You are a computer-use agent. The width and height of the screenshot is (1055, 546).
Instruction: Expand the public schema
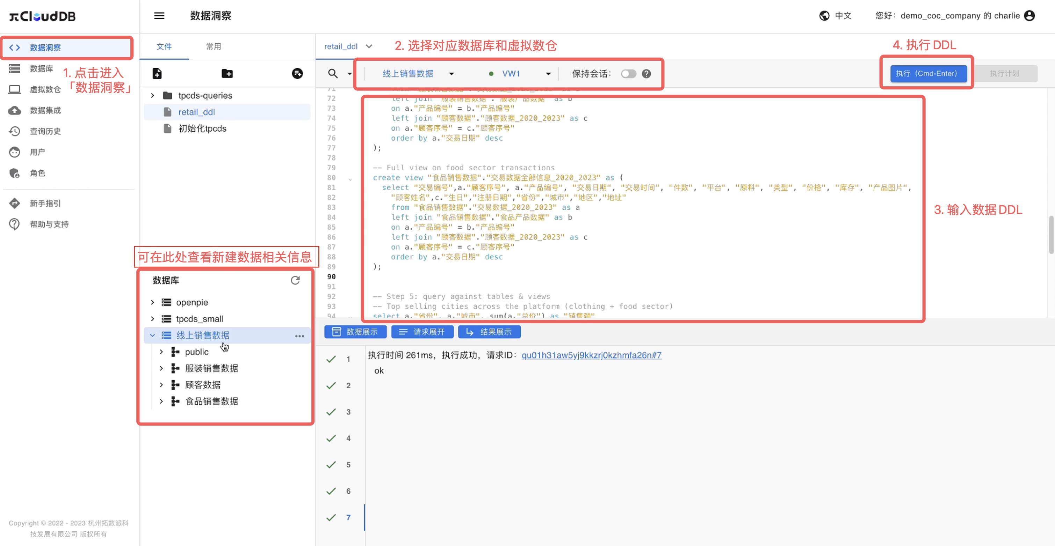coord(161,352)
